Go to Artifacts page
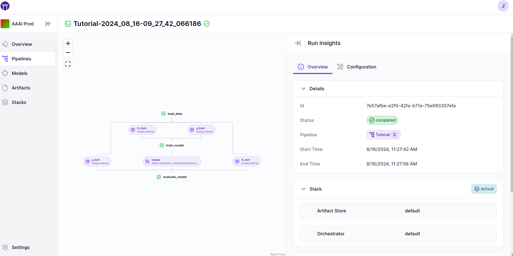Screen dimensions: 513x256 21,88
